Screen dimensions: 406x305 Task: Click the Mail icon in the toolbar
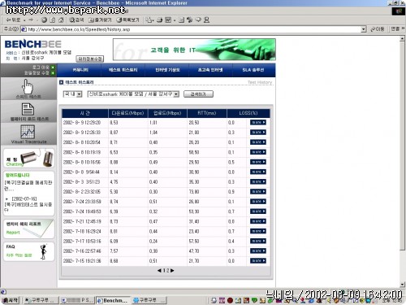148,20
